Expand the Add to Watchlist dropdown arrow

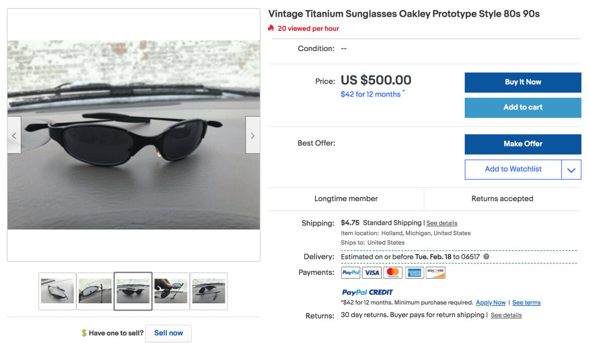click(571, 170)
